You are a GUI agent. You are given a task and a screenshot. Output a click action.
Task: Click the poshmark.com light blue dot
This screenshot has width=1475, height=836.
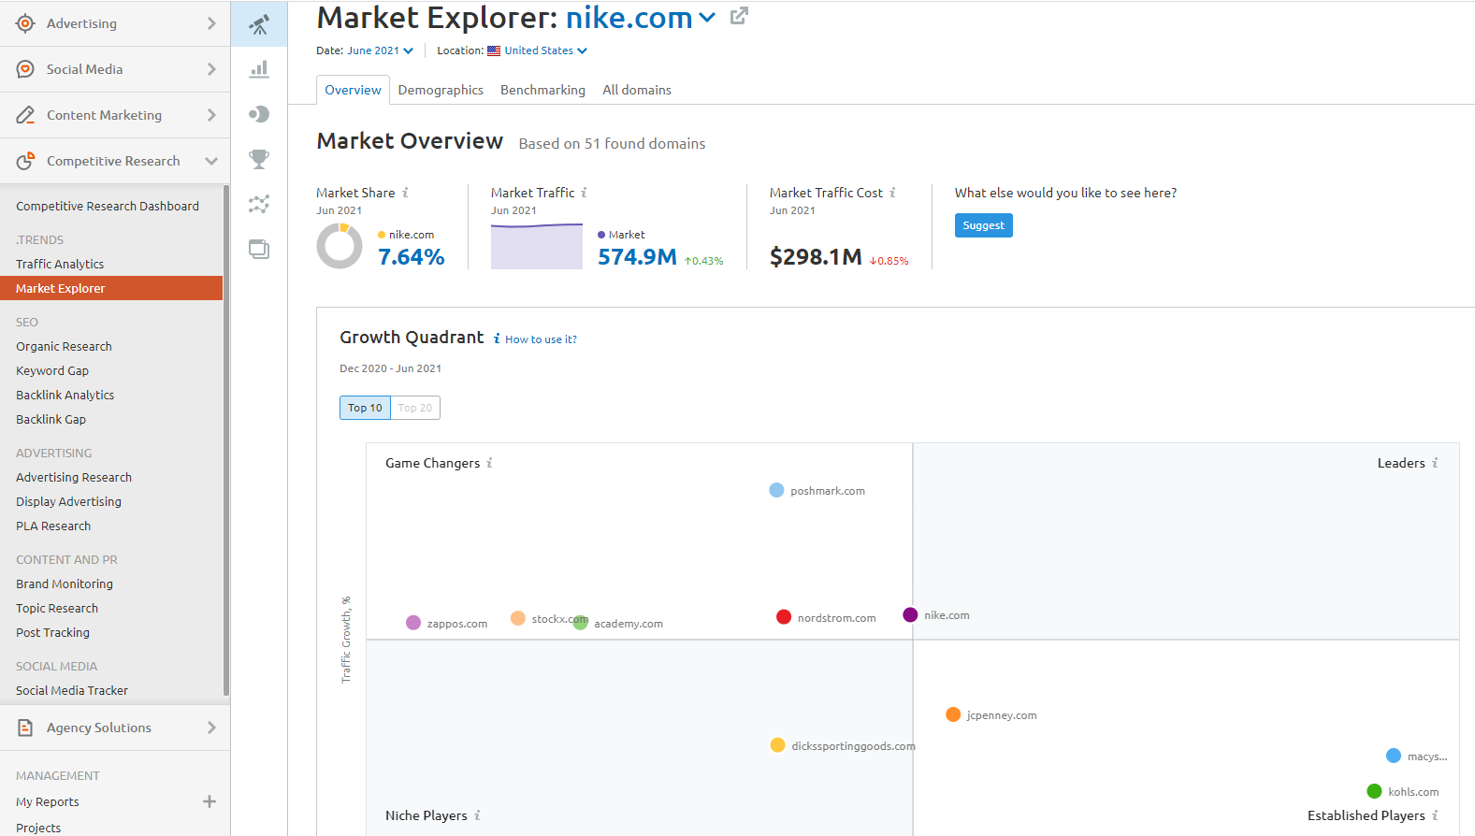[x=776, y=490]
